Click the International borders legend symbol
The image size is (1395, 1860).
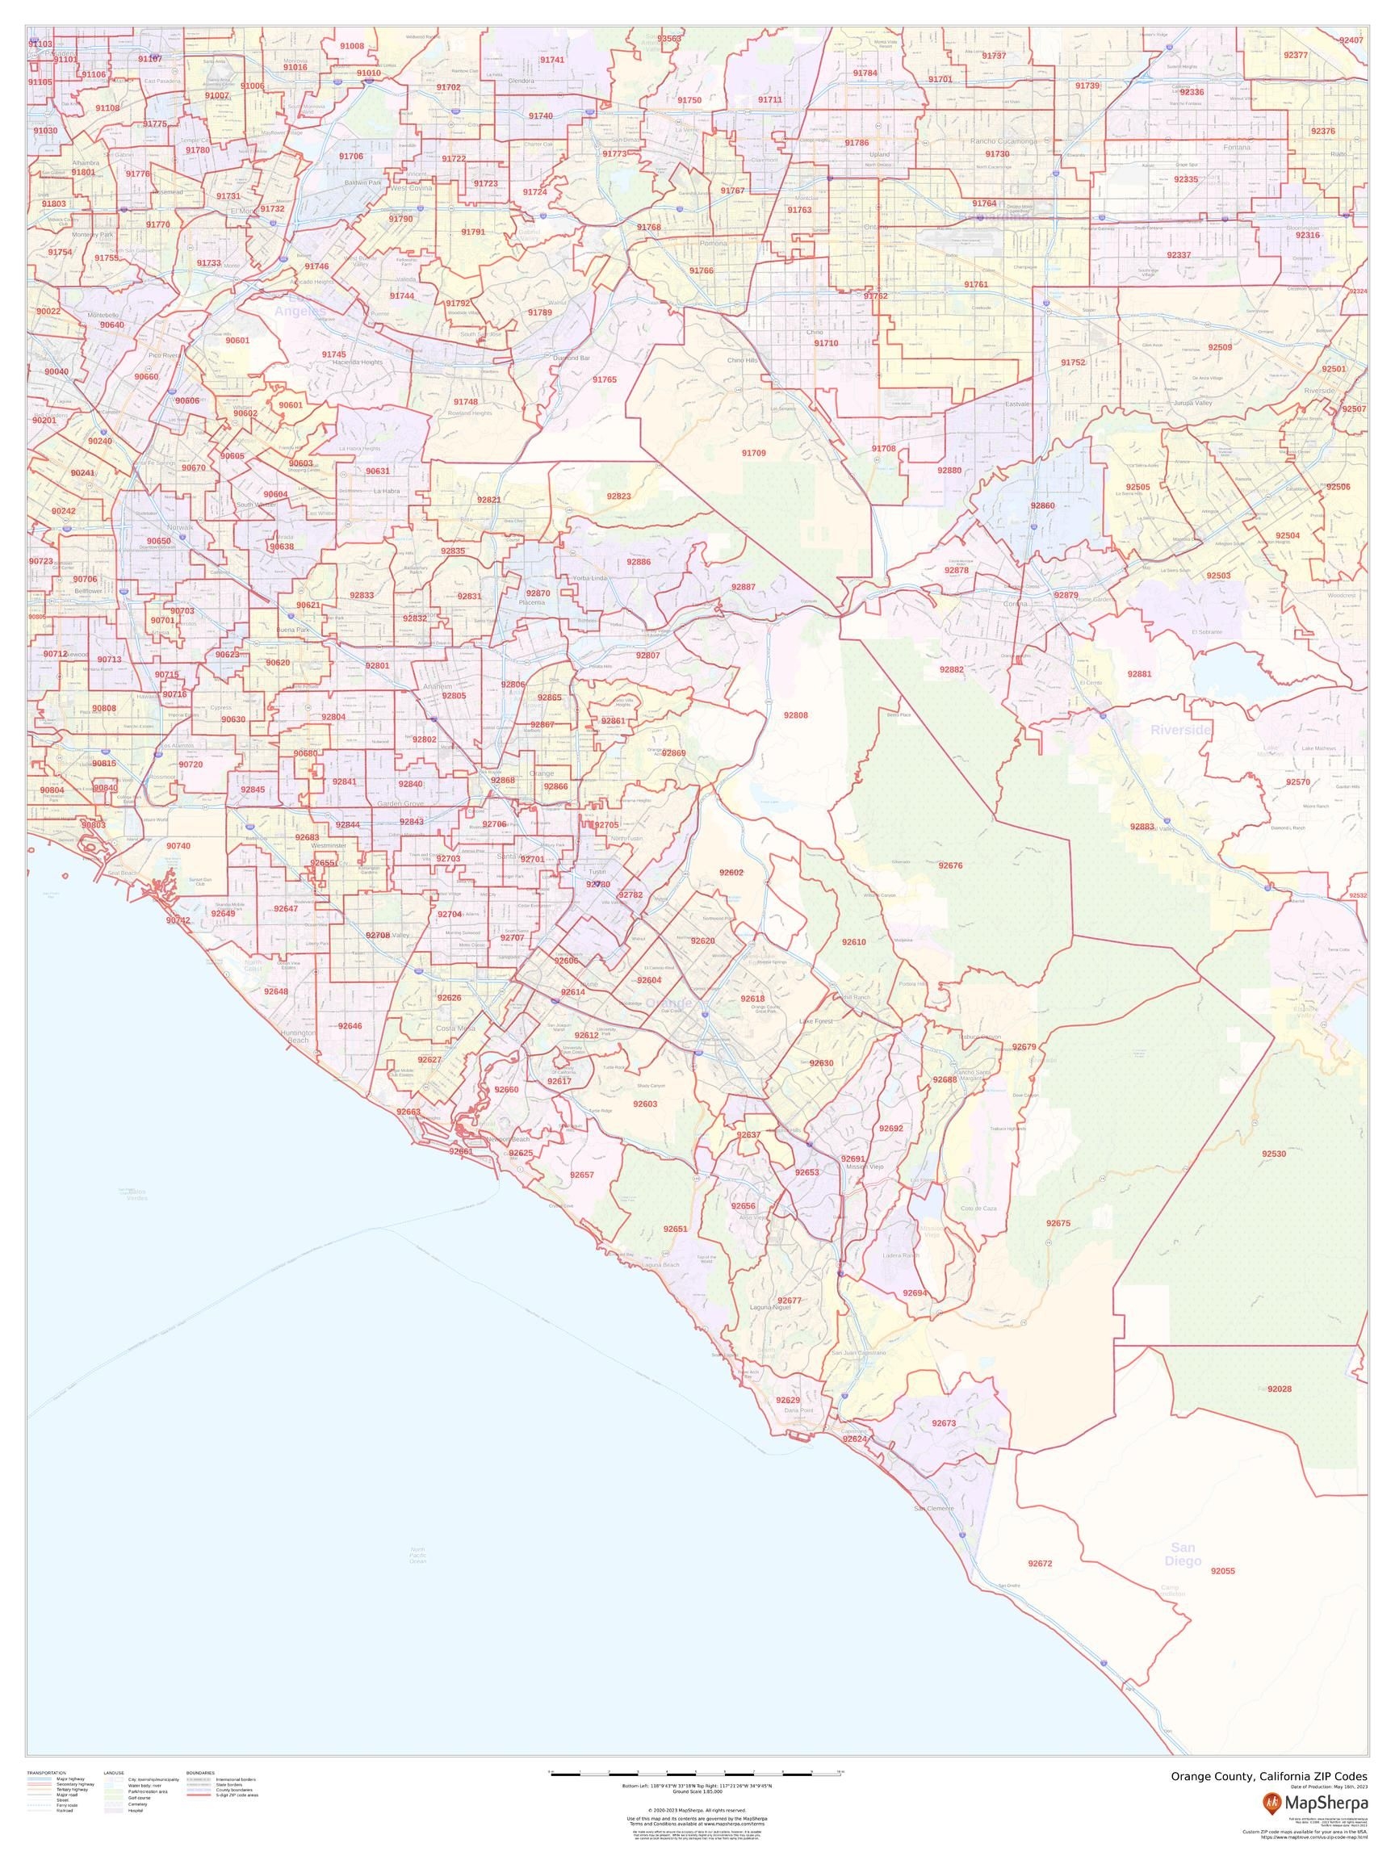[x=198, y=1780]
